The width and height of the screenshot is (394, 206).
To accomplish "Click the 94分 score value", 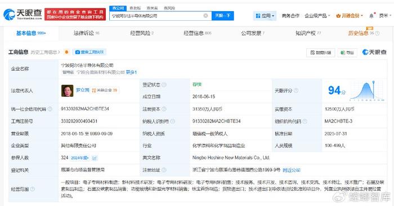I will [337, 90].
